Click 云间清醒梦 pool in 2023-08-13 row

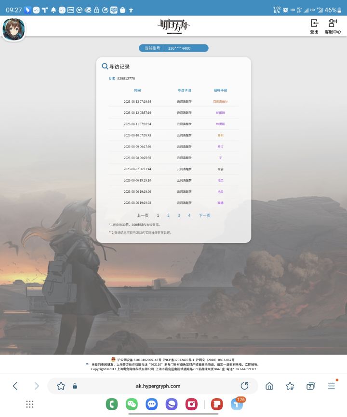click(184, 102)
